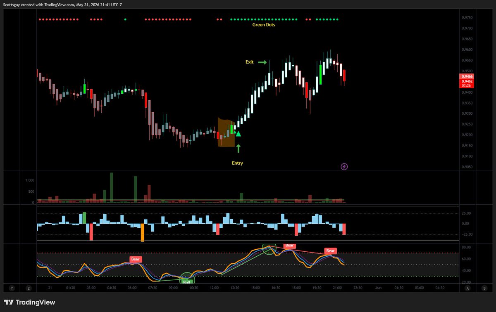Image resolution: width=496 pixels, height=312 pixels.
Task: Click the Bear label above 06:00
Action: coord(136,259)
